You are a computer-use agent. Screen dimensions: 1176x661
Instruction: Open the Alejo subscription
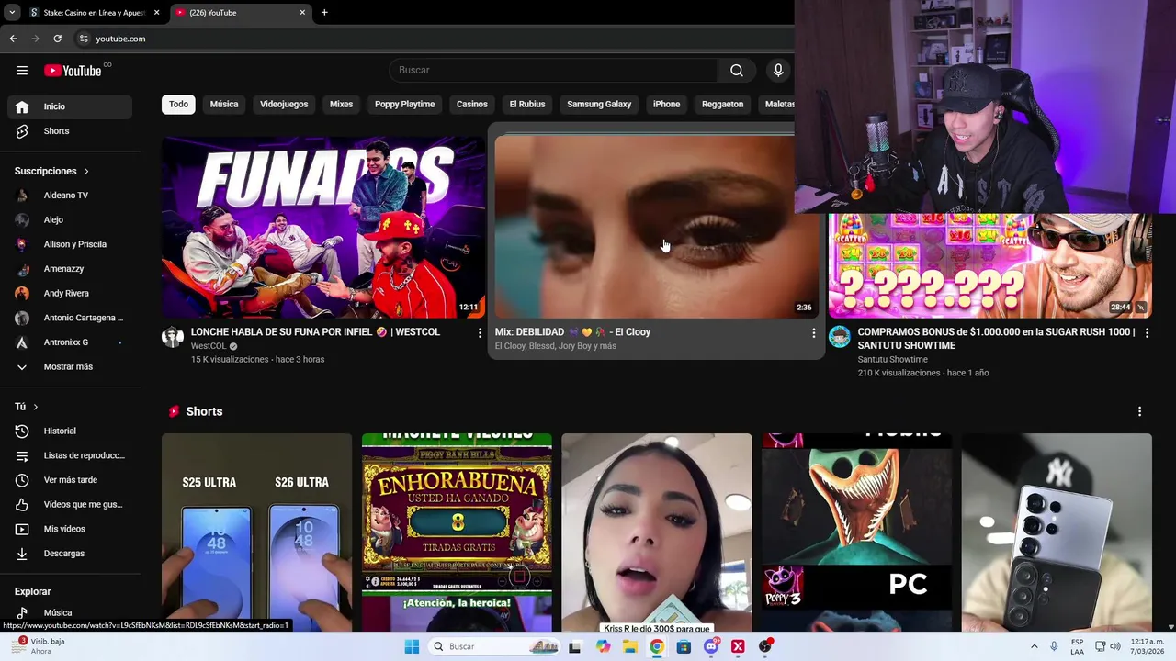point(70,220)
